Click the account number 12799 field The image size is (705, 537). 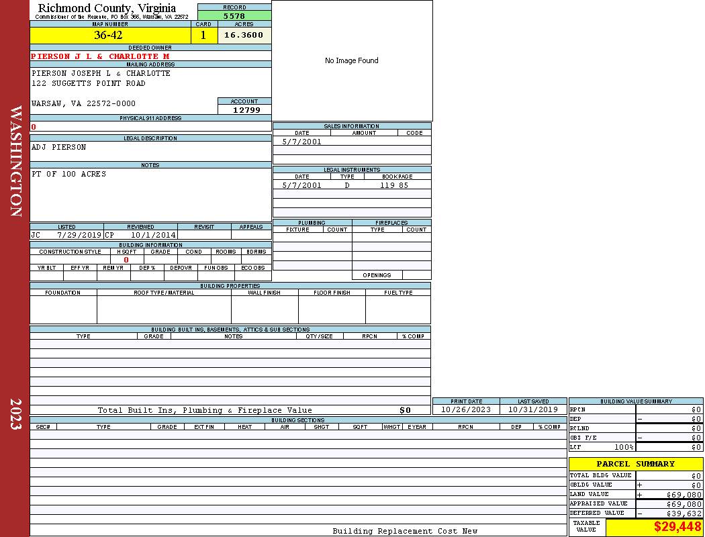(x=246, y=110)
